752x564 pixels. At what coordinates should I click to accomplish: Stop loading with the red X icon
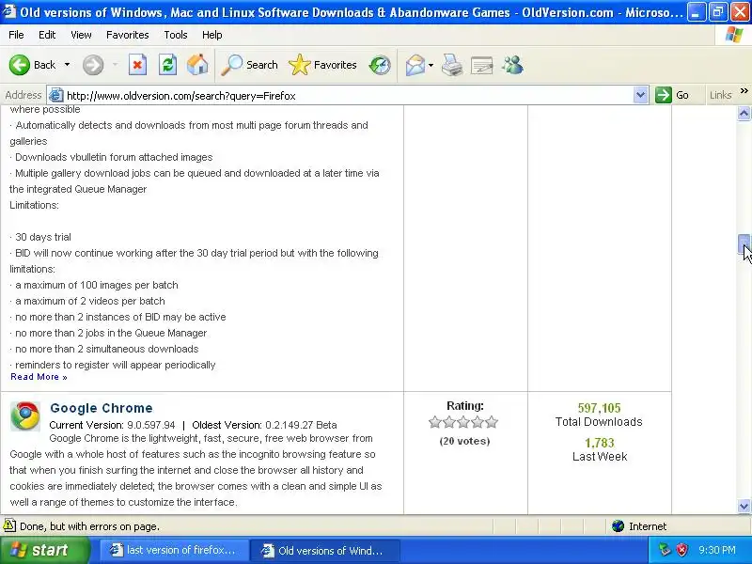click(x=137, y=65)
